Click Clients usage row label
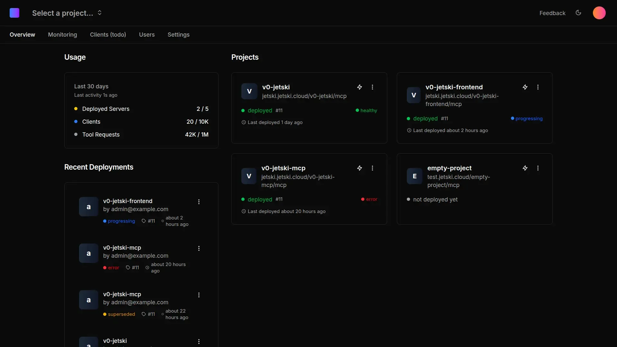 pyautogui.click(x=91, y=122)
